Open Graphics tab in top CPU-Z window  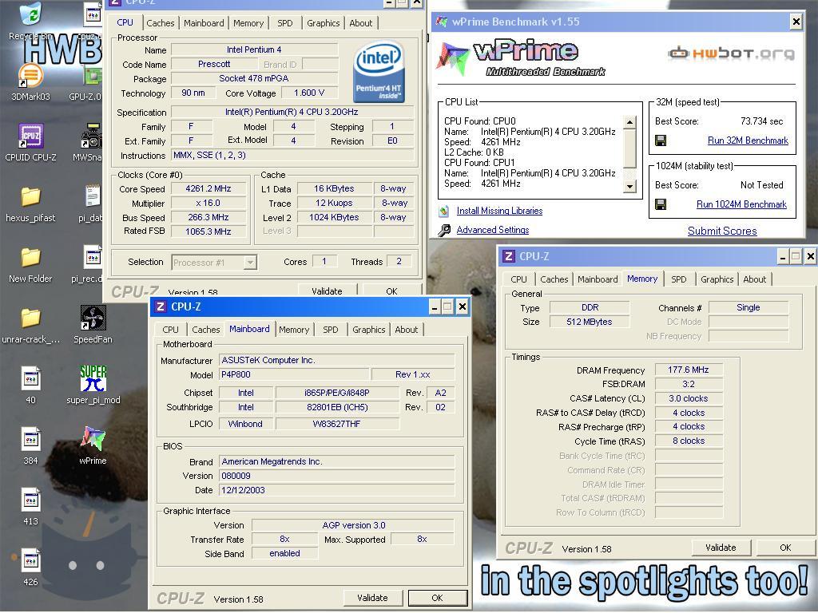(x=323, y=23)
